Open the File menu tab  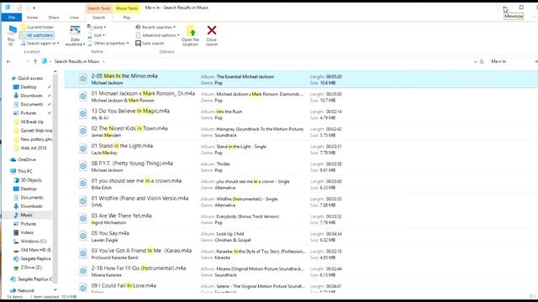point(12,17)
